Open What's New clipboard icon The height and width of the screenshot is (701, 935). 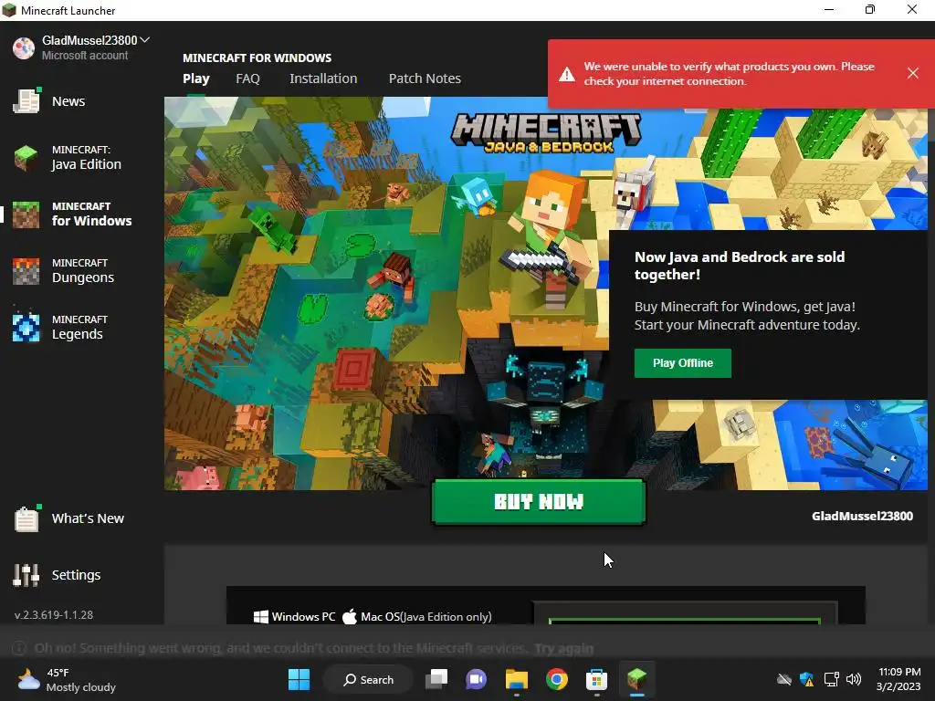pyautogui.click(x=26, y=518)
